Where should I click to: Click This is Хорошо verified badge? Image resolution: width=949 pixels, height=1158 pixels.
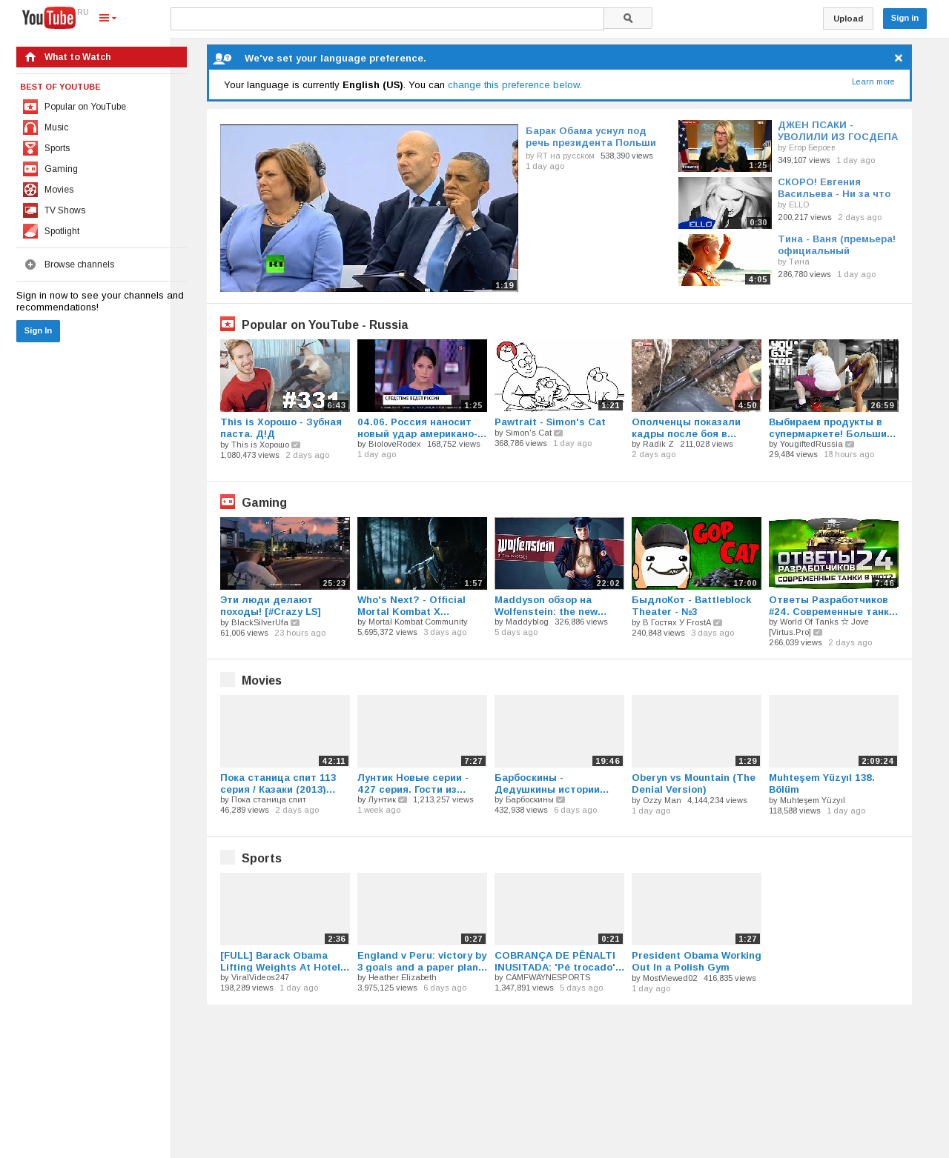pos(296,445)
